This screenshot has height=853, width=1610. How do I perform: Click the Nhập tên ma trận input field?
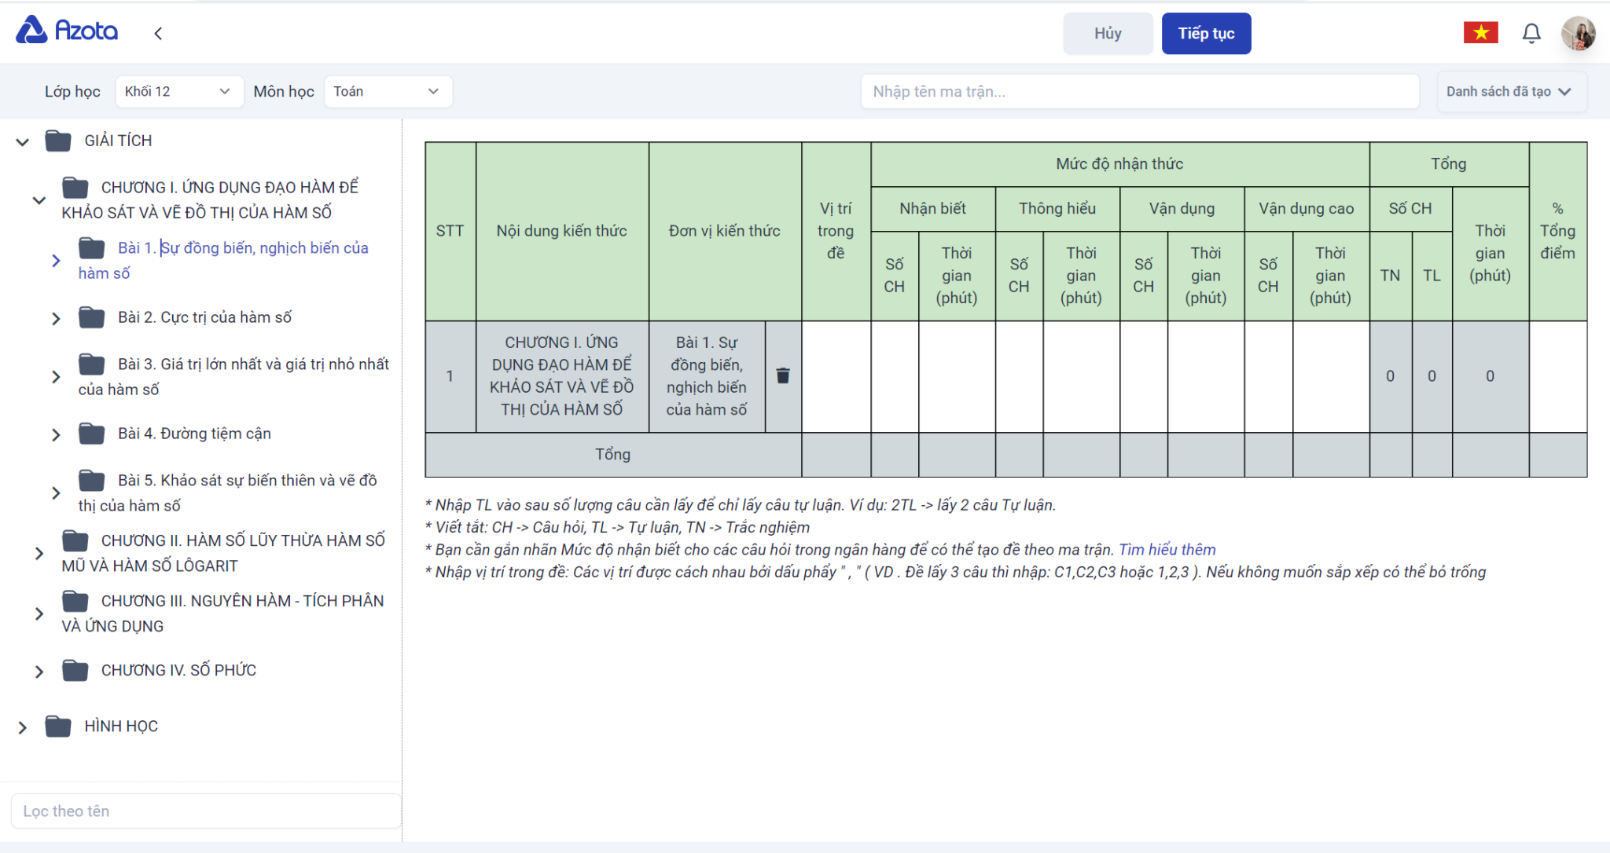coord(1139,91)
